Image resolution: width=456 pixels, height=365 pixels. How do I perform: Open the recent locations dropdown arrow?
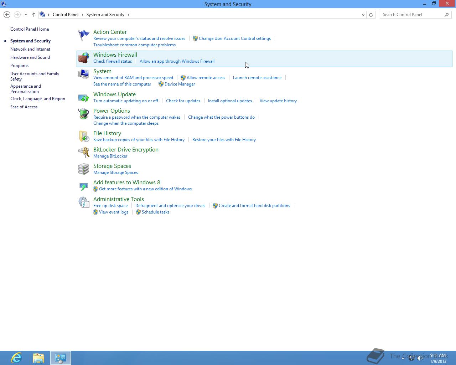click(26, 15)
